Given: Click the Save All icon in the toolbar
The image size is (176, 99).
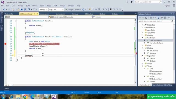Looking at the screenshot, I should click(25, 10).
